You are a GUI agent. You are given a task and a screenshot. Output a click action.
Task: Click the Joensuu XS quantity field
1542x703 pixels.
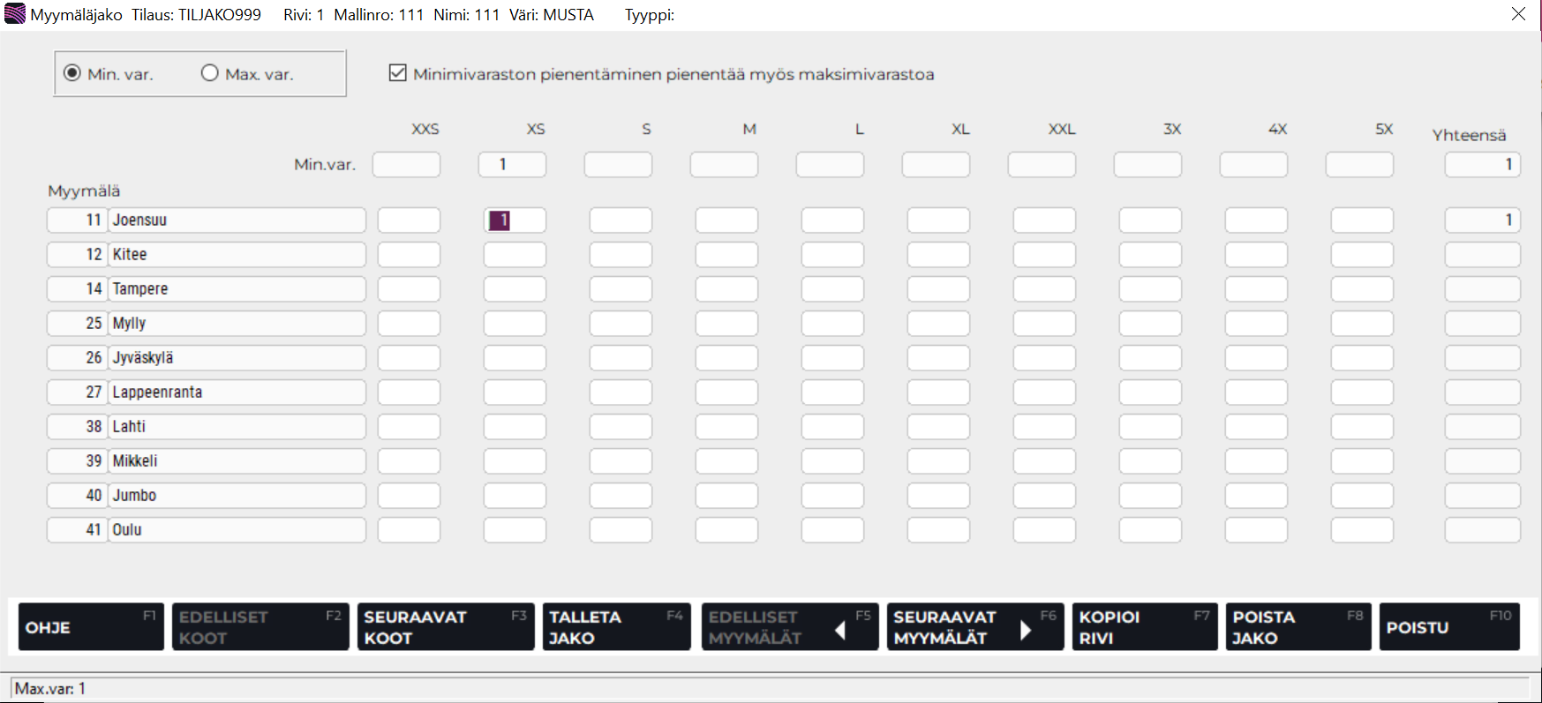515,221
